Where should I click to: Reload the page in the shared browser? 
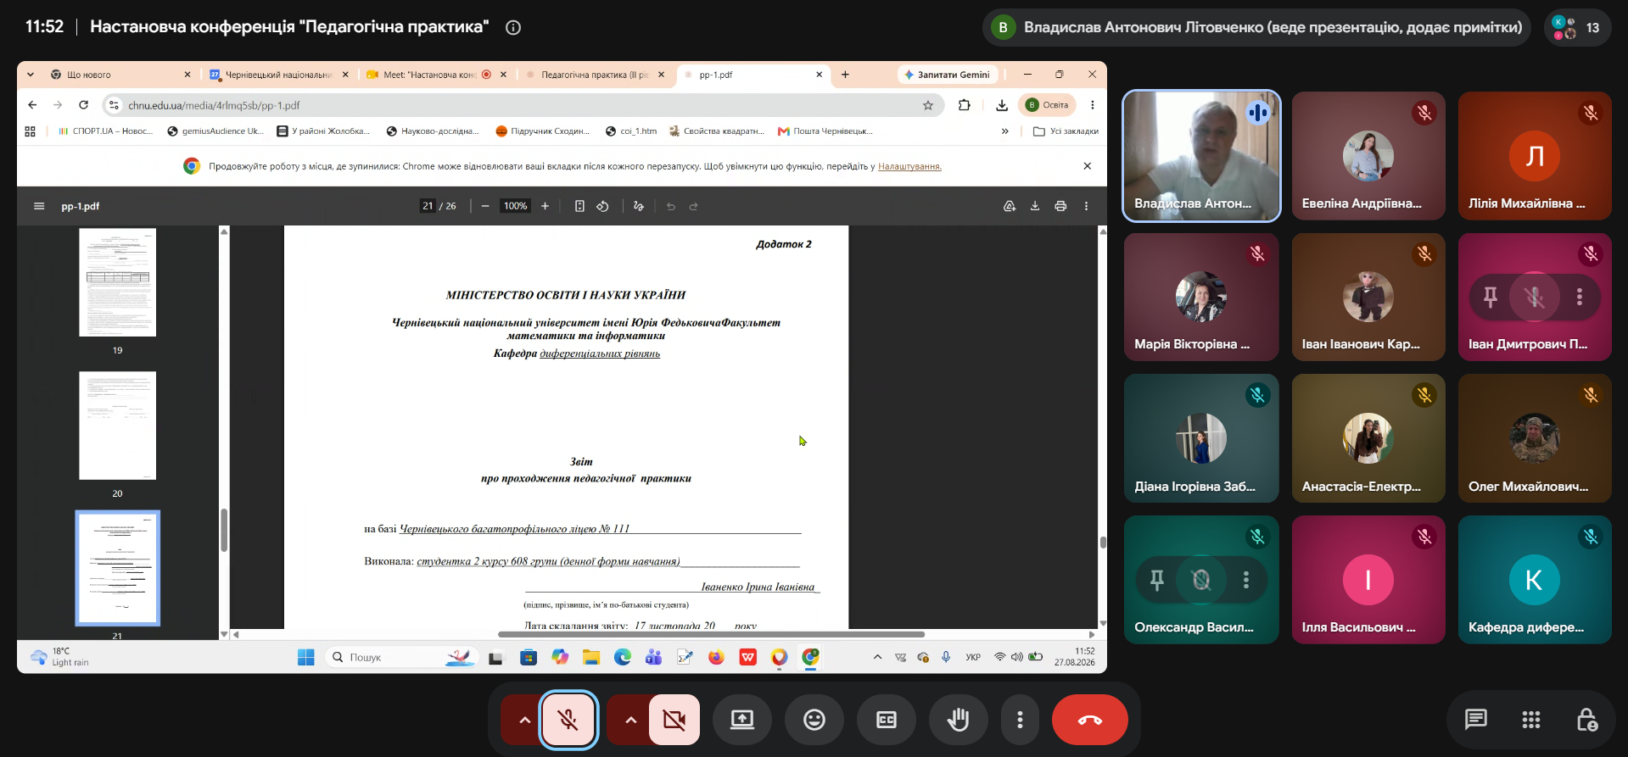83,105
